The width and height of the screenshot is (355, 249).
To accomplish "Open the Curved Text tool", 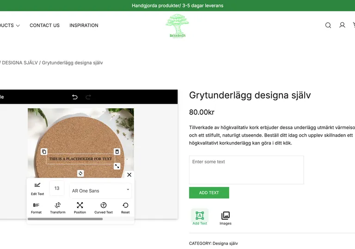I will coord(104,208).
